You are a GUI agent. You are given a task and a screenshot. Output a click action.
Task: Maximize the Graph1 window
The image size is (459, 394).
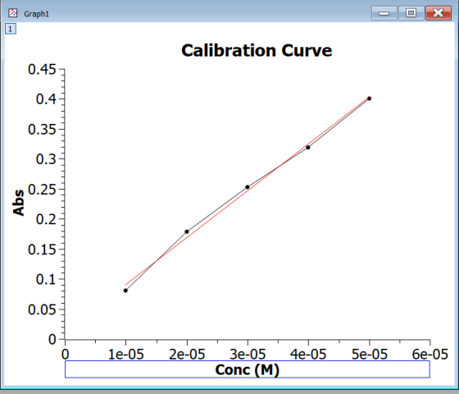[411, 13]
